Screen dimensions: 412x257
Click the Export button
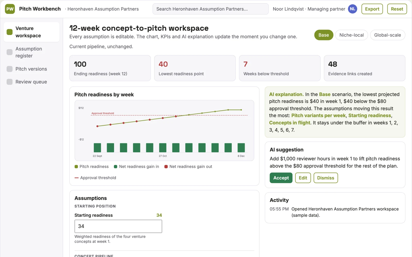[372, 9]
